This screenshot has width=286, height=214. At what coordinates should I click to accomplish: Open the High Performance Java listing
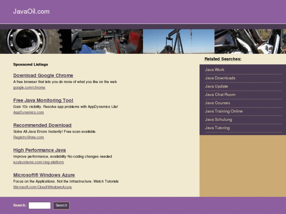coord(40,150)
